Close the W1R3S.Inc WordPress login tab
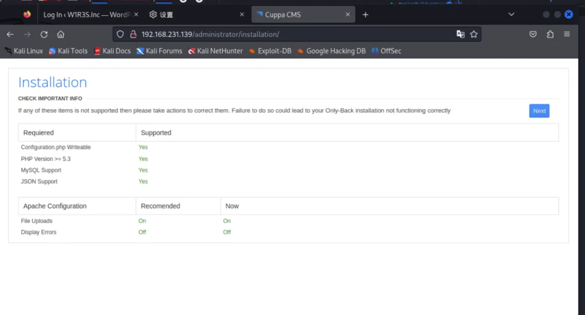The width and height of the screenshot is (585, 315). point(136,15)
